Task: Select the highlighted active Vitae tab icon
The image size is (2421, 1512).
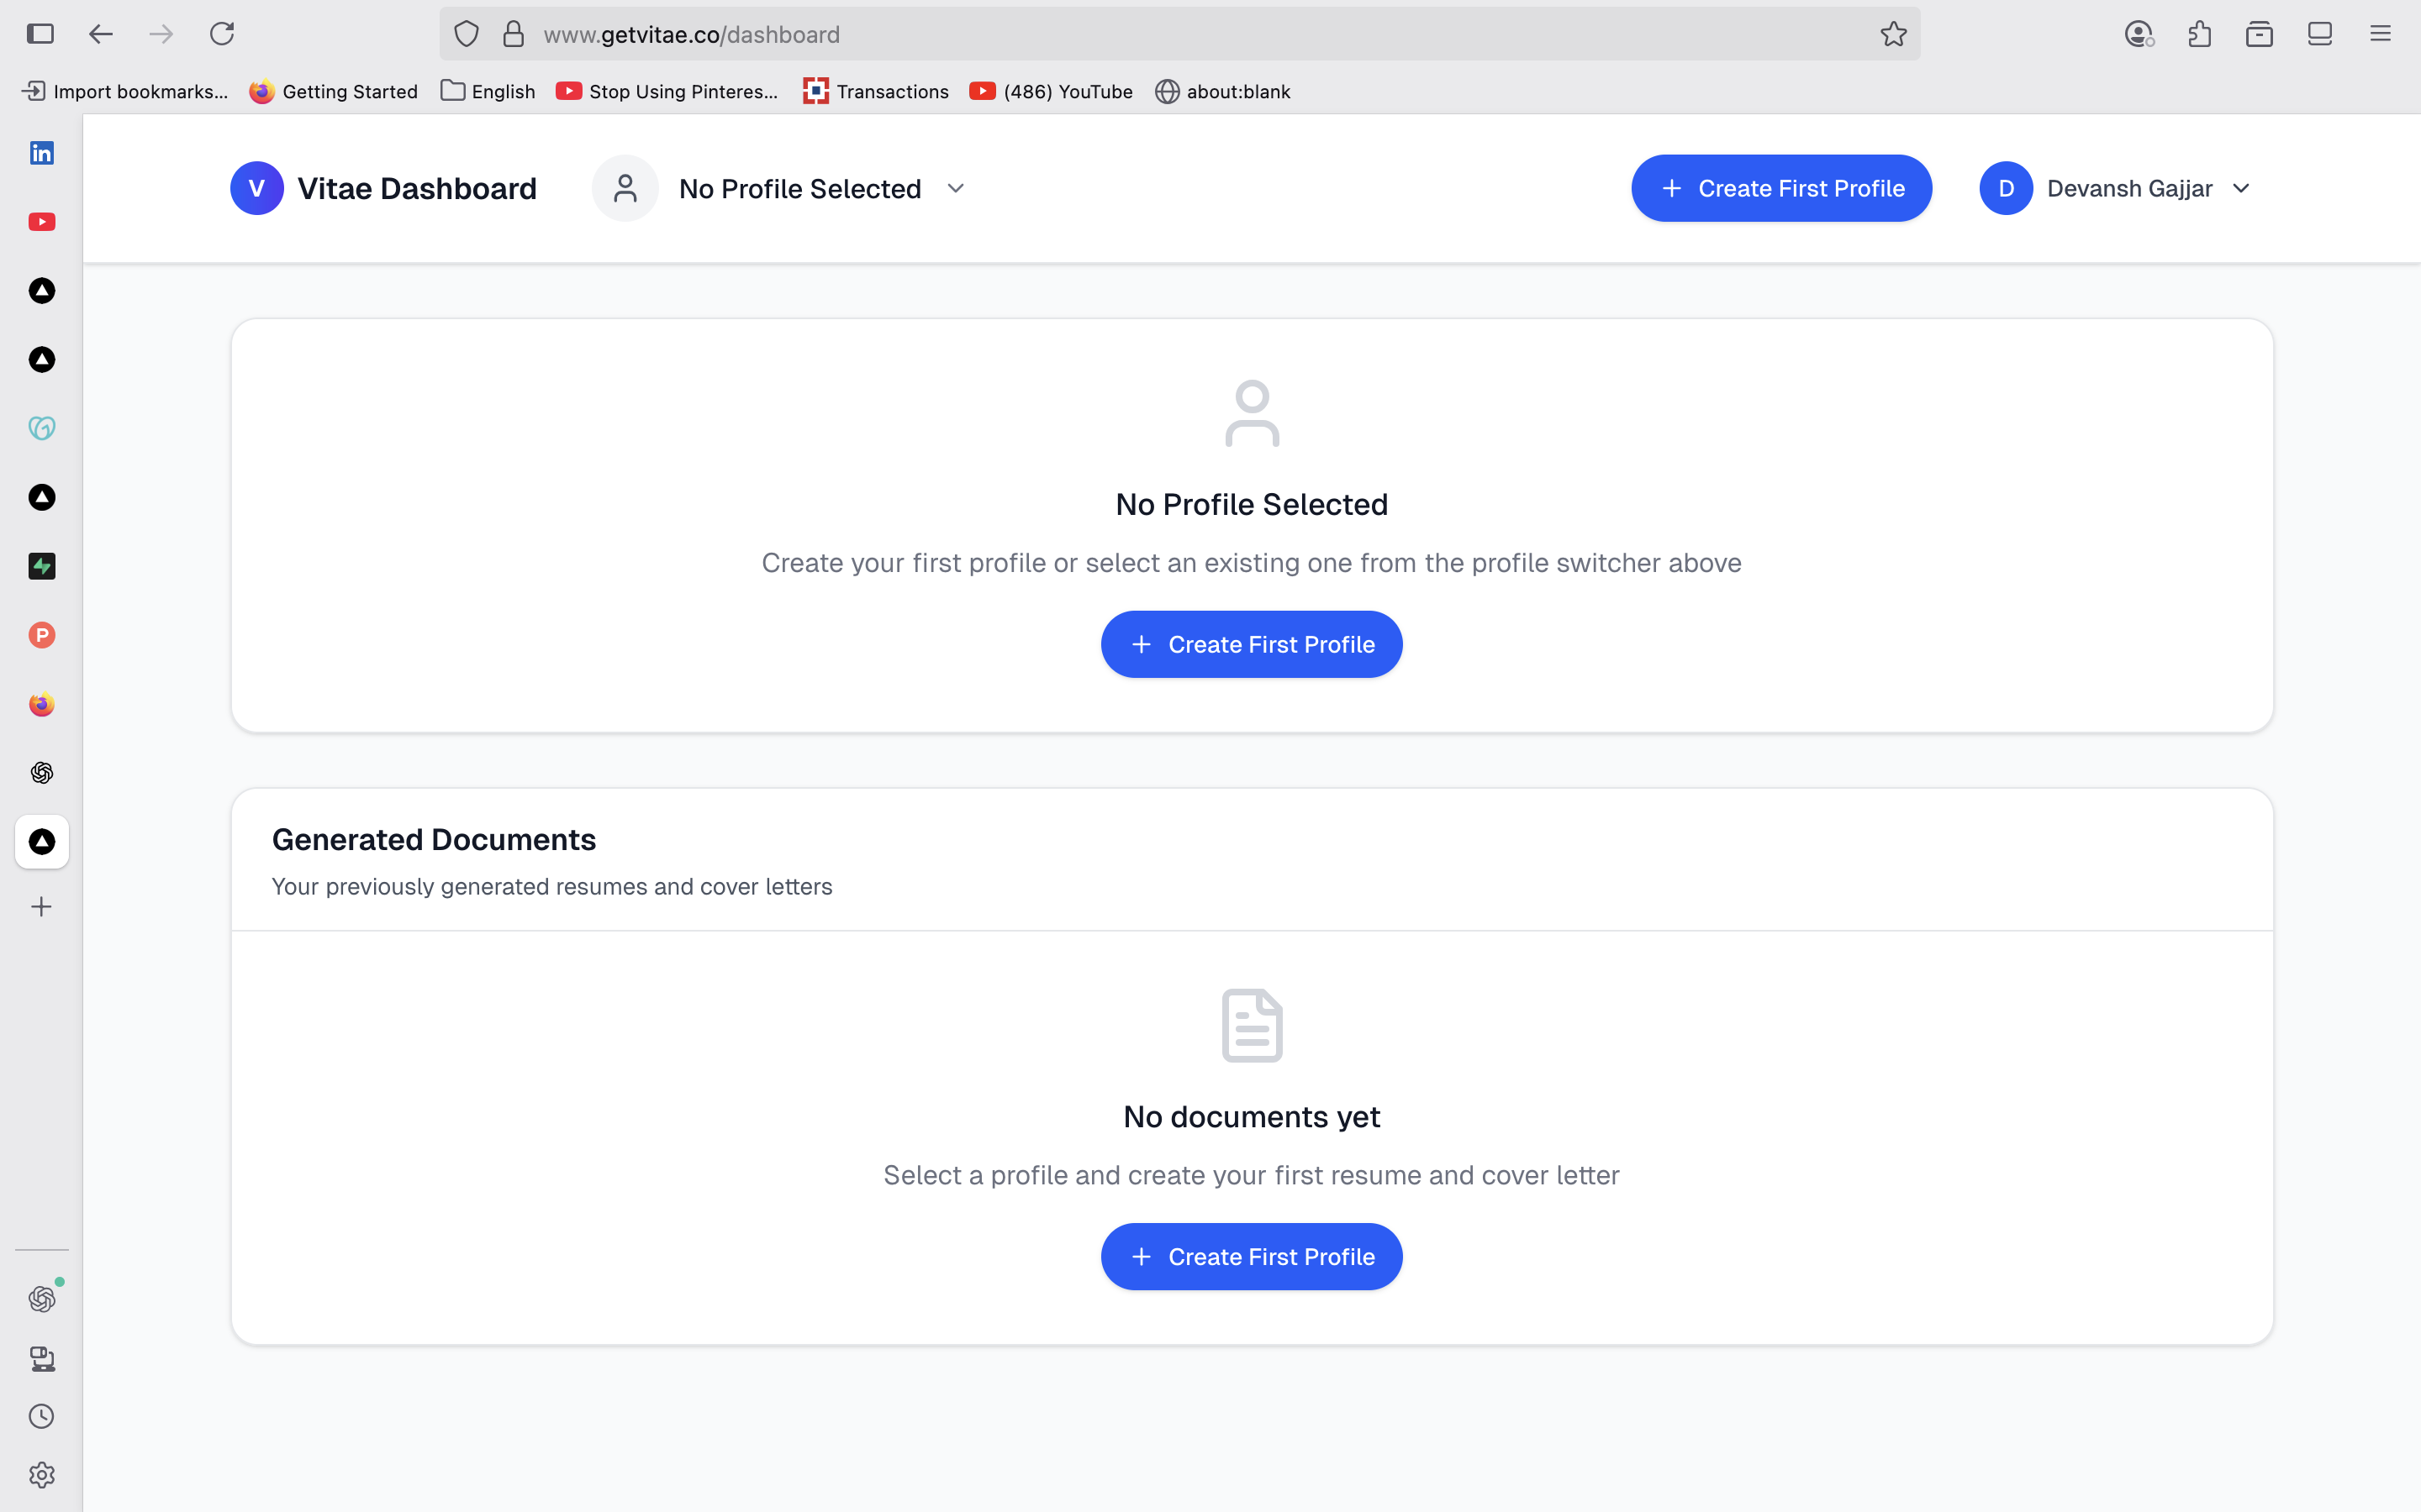Action: (41, 842)
